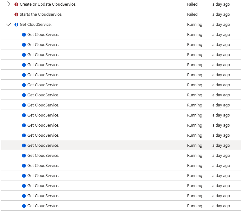The width and height of the screenshot is (241, 211).
Task: Click 'a day ago' in the Starts the CloudService row
Action: pyautogui.click(x=221, y=14)
